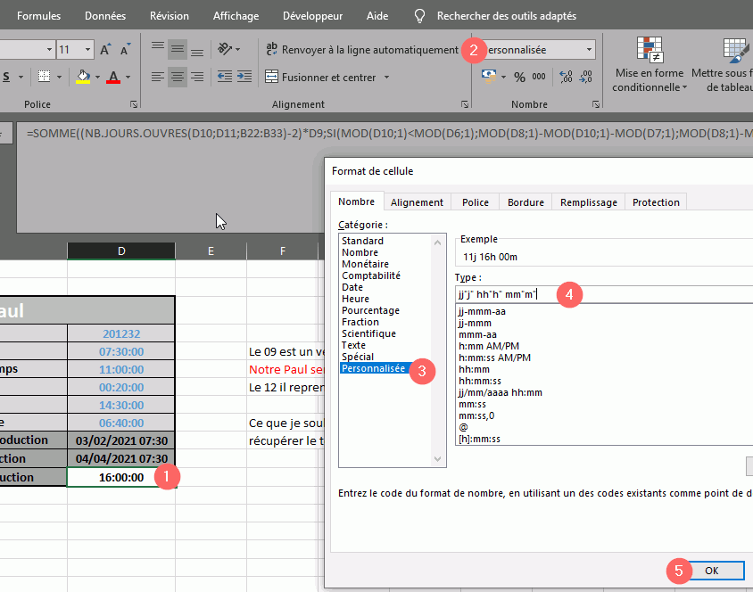The width and height of the screenshot is (753, 592).
Task: Toggle middle vertical alignment
Action: [x=178, y=49]
